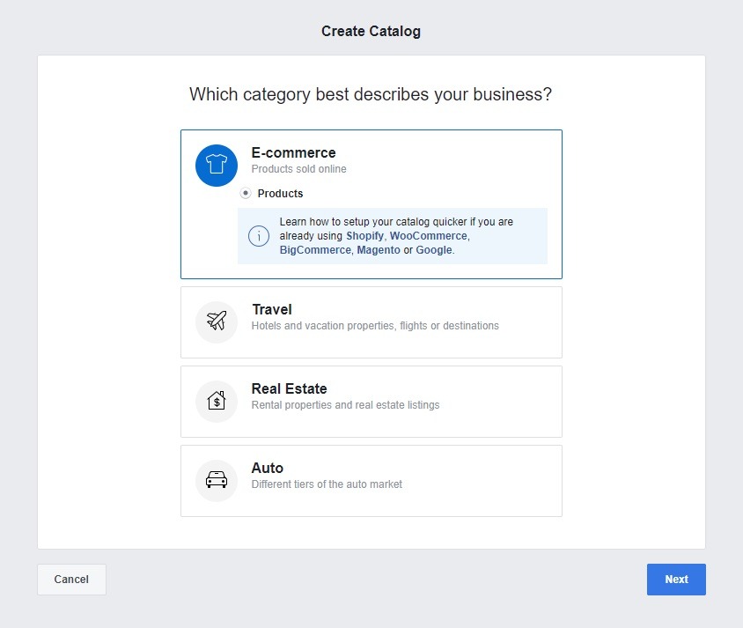The image size is (743, 628).
Task: Open the BigCommerce setup link
Action: (315, 250)
